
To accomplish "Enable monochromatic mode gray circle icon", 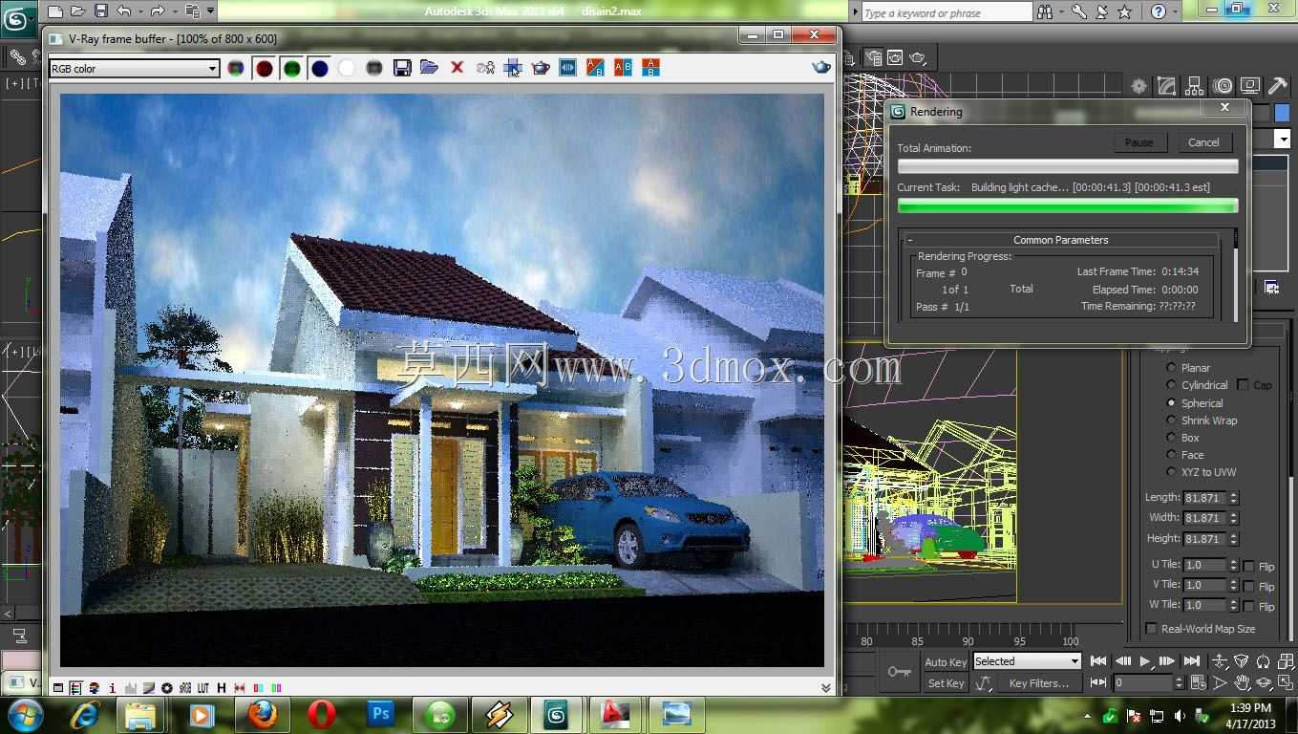I will click(374, 68).
